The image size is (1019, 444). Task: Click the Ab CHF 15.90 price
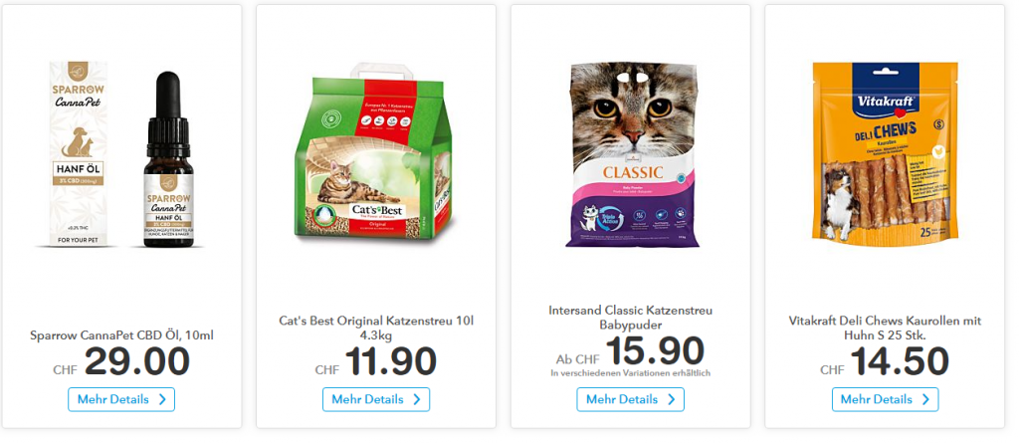click(x=630, y=351)
